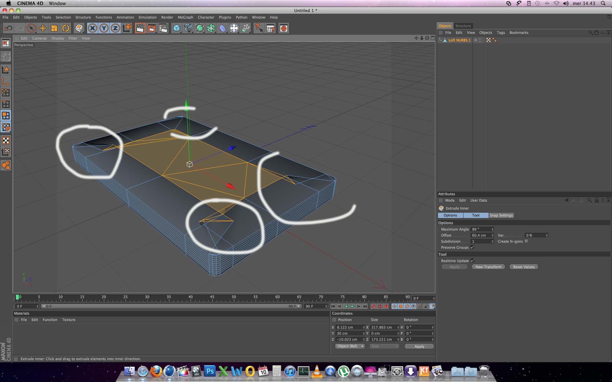Click the Offset value field
The width and height of the screenshot is (612, 382).
[480, 235]
